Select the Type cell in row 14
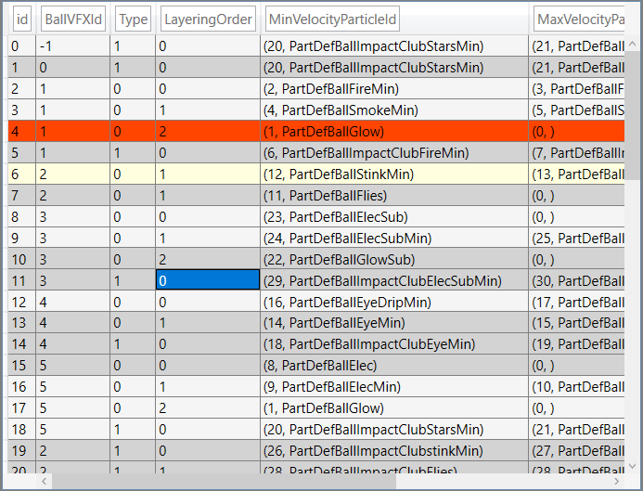The height and width of the screenshot is (491, 643). pyautogui.click(x=133, y=343)
